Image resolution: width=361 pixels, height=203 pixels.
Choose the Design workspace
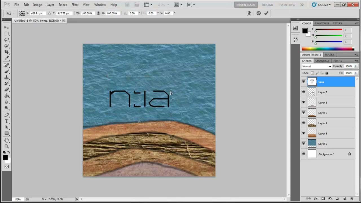(267, 5)
